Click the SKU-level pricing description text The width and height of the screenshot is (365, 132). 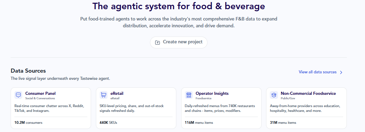(x=131, y=108)
